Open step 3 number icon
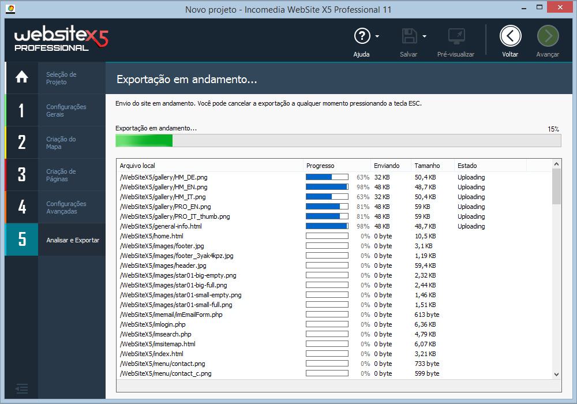This screenshot has width=577, height=404. click(x=22, y=174)
